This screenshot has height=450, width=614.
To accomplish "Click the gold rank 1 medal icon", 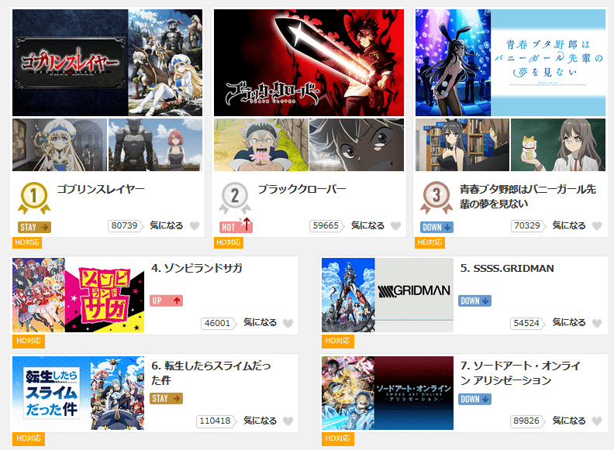I will 34,198.
